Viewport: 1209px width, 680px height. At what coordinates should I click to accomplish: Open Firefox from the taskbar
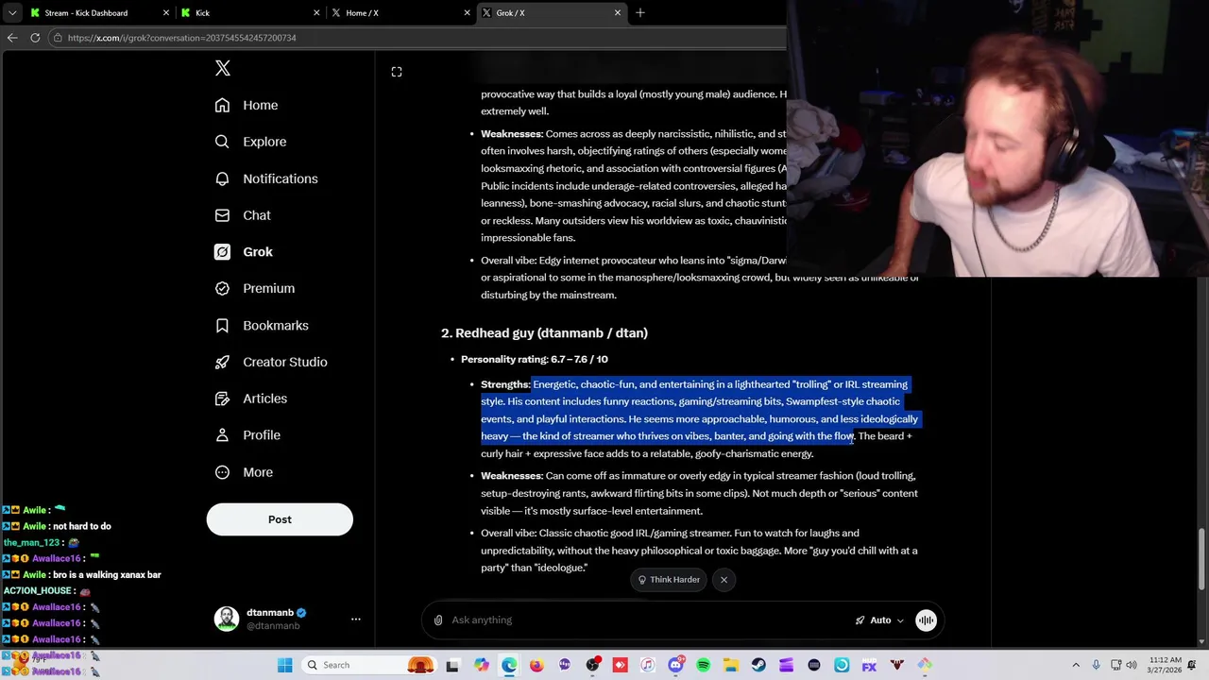(x=536, y=665)
